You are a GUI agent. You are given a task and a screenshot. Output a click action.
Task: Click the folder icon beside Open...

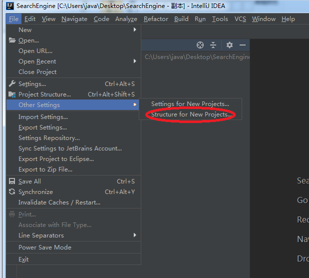click(12, 40)
